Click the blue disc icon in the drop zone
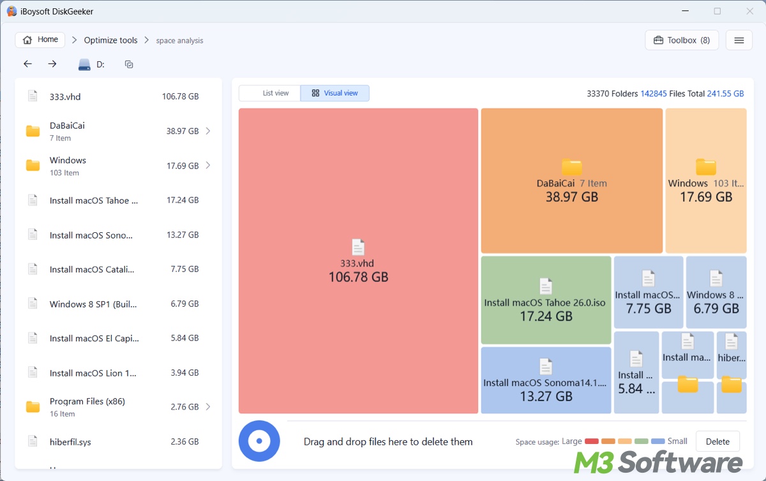 259,441
